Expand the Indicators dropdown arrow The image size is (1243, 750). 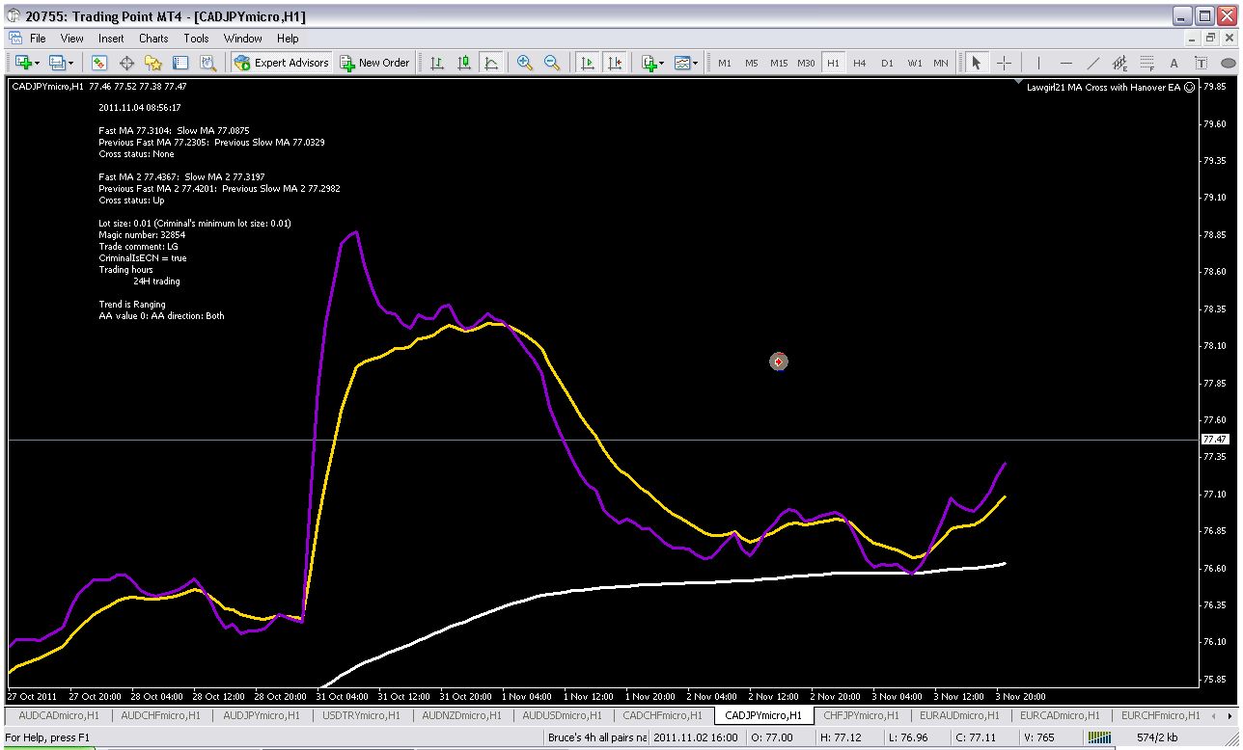click(662, 63)
